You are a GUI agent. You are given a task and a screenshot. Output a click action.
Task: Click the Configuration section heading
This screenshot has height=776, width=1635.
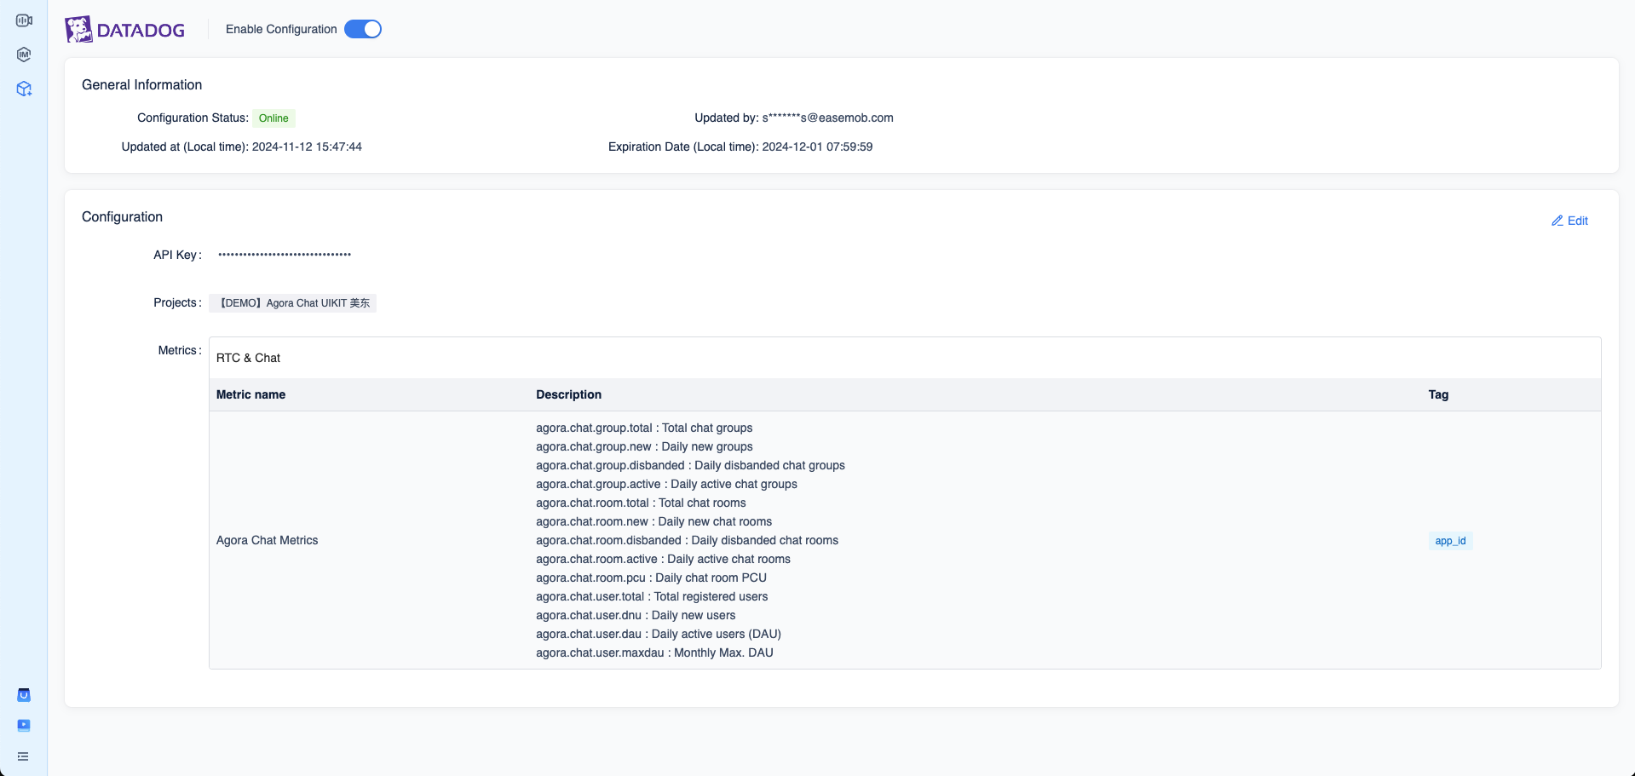point(122,216)
